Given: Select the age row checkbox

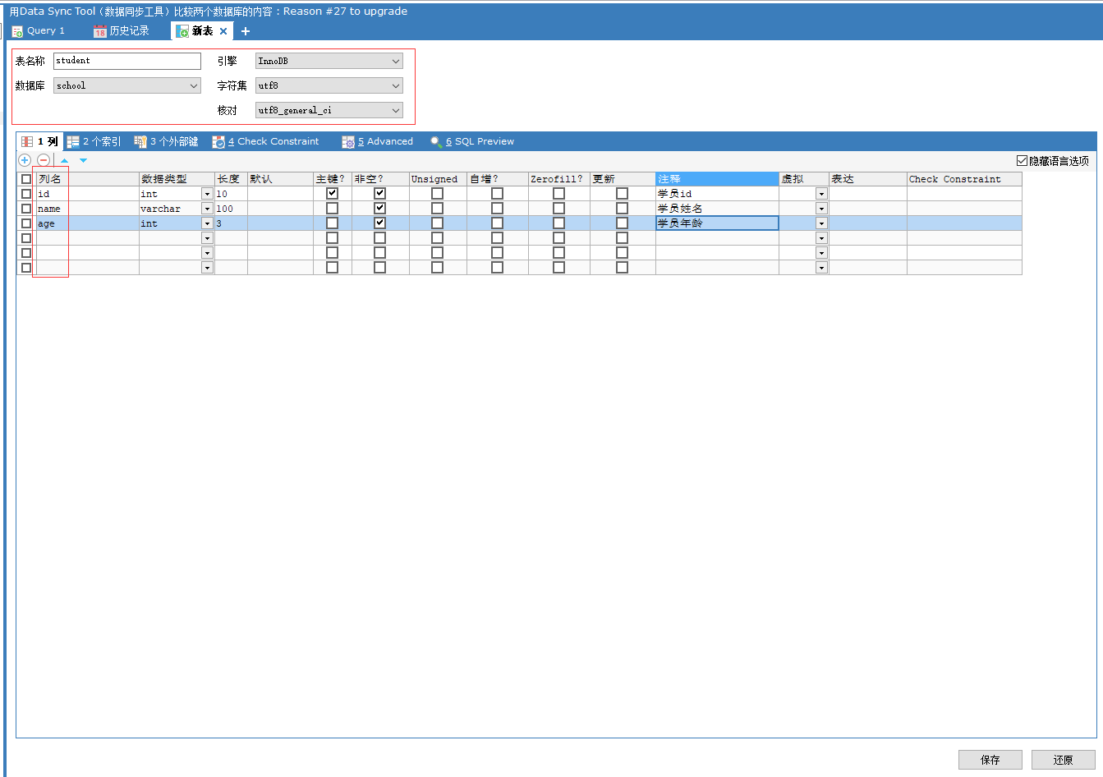Looking at the screenshot, I should point(26,223).
